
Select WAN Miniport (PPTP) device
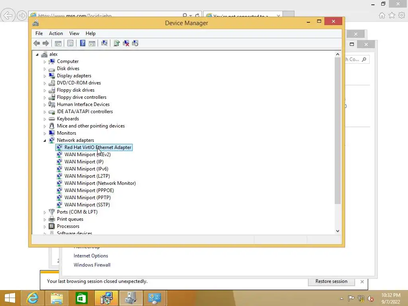click(87, 198)
